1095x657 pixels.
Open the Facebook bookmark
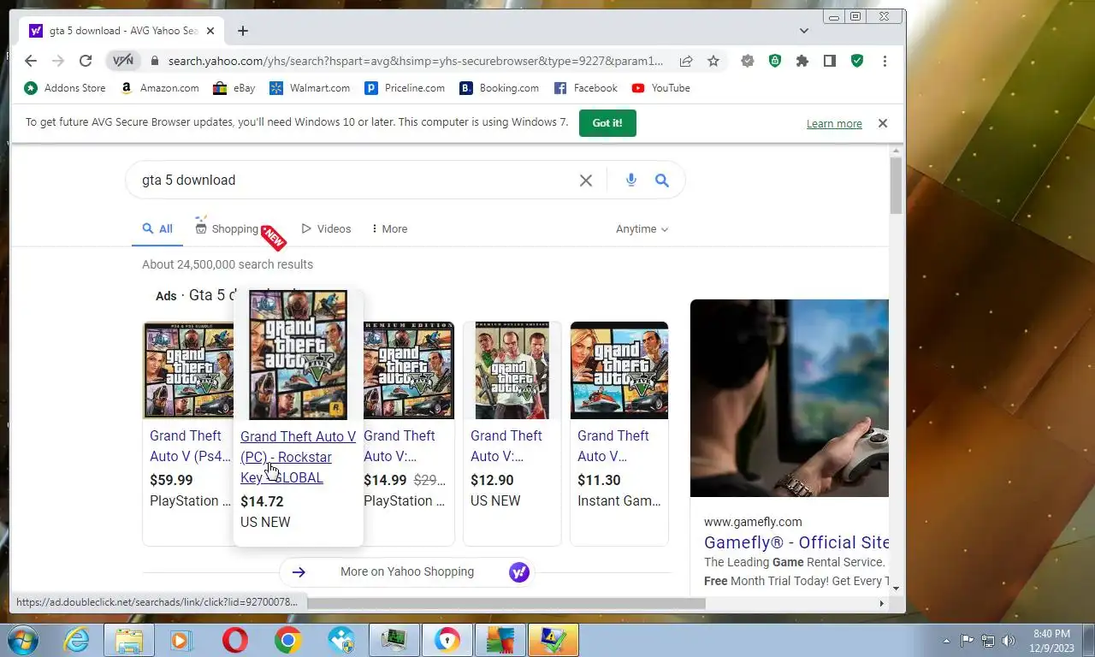[586, 88]
